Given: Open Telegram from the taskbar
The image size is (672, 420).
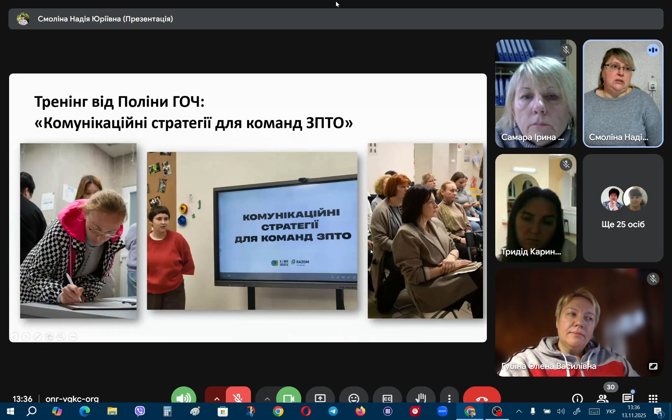Looking at the screenshot, I should point(333,411).
